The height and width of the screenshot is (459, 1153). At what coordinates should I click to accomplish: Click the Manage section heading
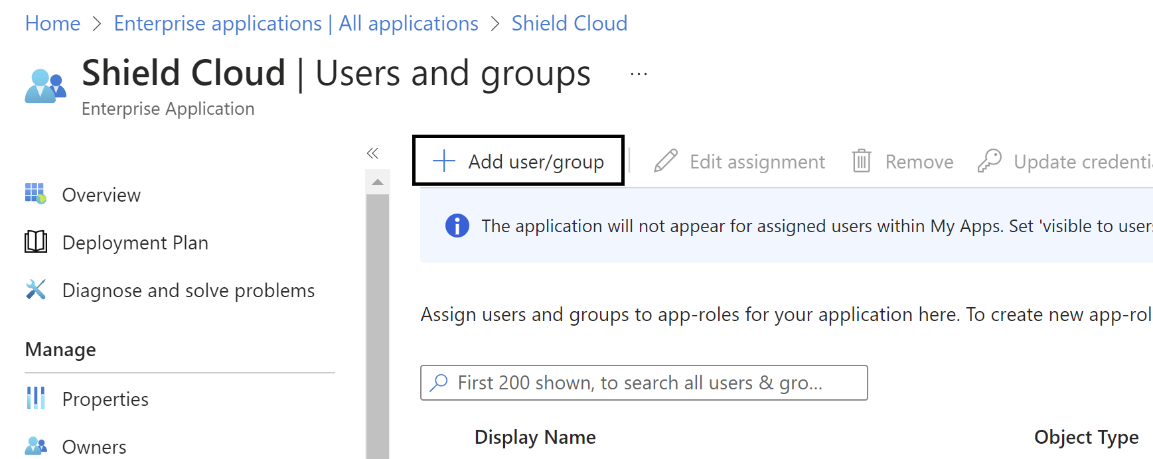(60, 350)
